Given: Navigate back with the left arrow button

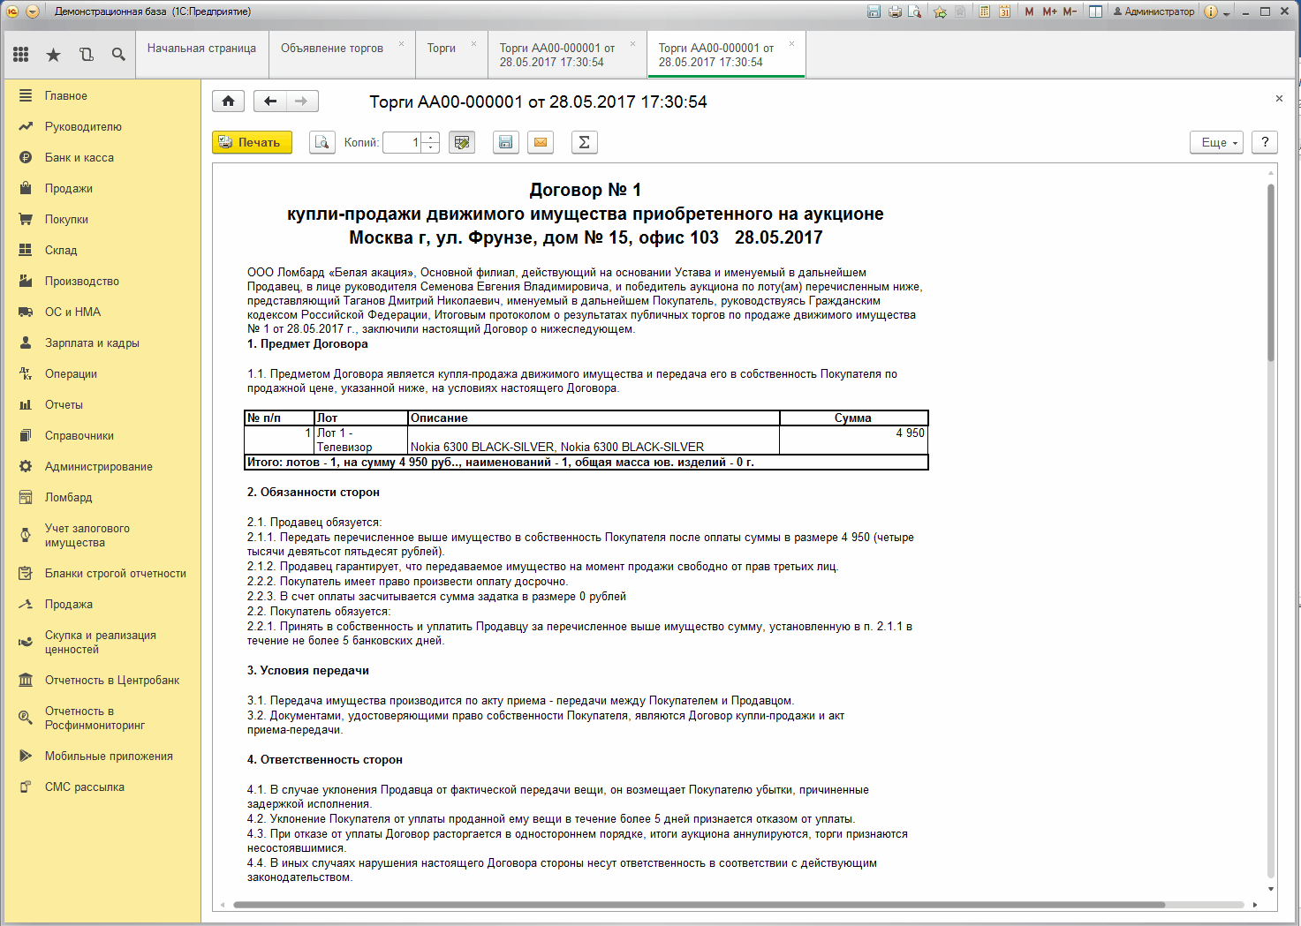Looking at the screenshot, I should click(270, 102).
